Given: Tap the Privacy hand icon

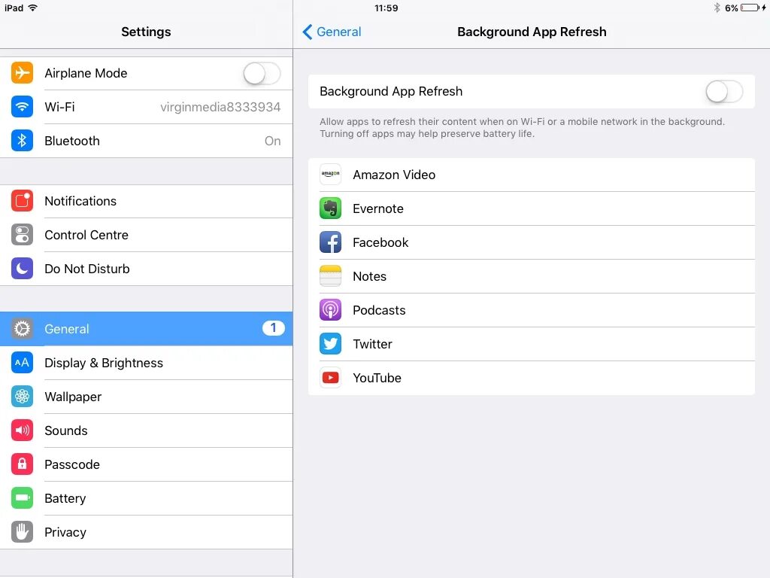Looking at the screenshot, I should tap(22, 532).
